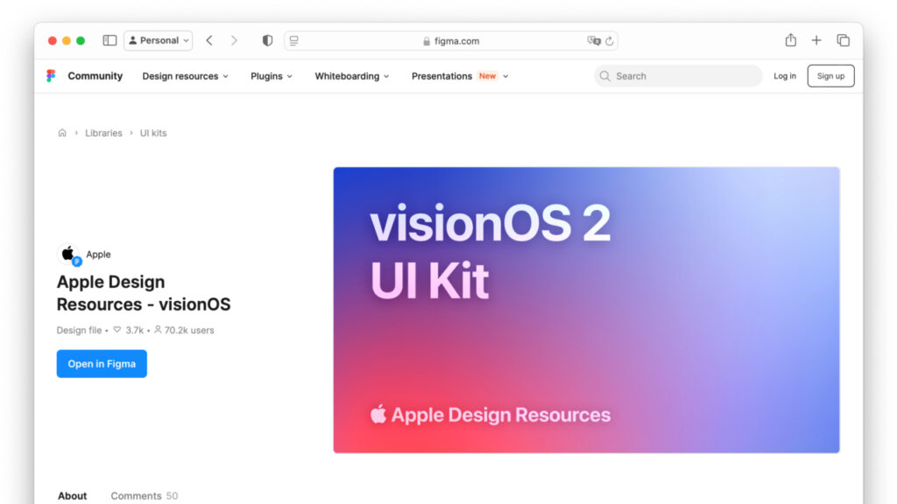This screenshot has width=897, height=504.
Task: Click the search magnifier icon in the search field
Action: 604,76
